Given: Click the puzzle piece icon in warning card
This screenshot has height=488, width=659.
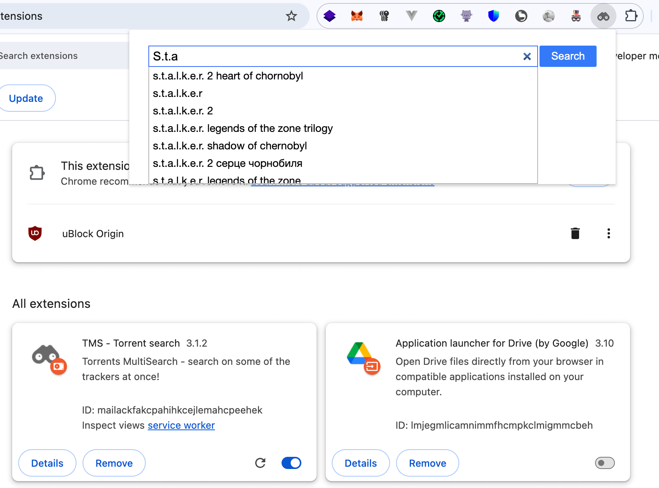Looking at the screenshot, I should (x=37, y=173).
